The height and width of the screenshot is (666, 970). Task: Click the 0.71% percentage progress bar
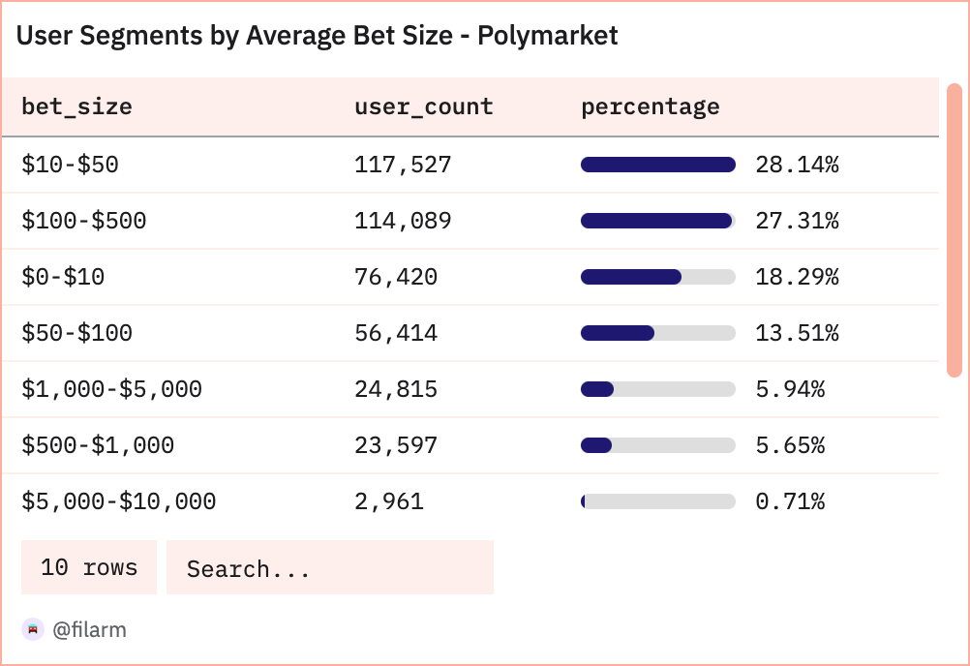658,501
